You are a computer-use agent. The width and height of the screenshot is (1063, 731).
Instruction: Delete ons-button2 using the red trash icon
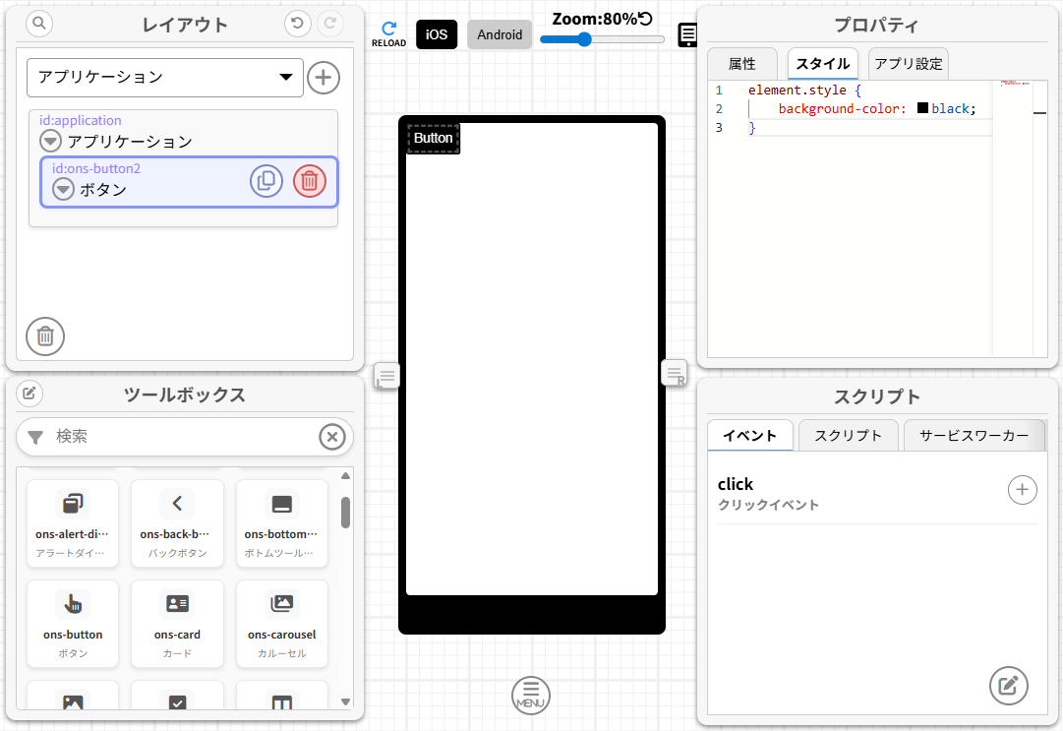click(x=310, y=181)
